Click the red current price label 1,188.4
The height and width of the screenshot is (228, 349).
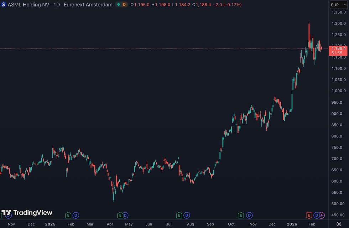pyautogui.click(x=338, y=51)
